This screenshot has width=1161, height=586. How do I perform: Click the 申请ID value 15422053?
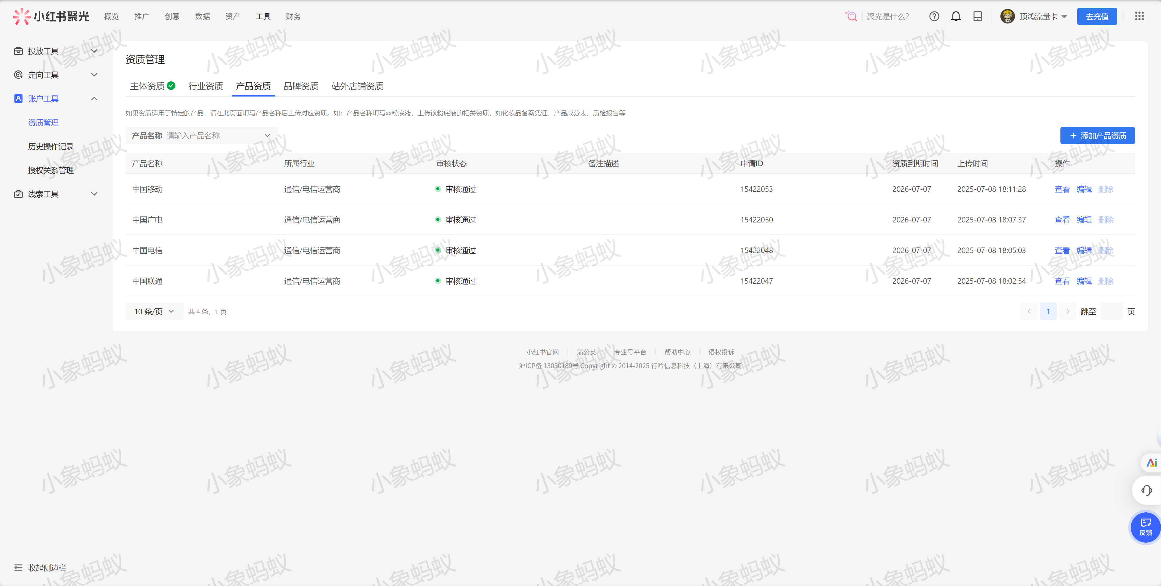tap(757, 189)
